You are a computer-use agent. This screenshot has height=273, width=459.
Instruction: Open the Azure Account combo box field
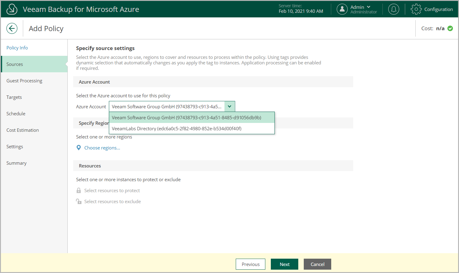tap(172, 106)
